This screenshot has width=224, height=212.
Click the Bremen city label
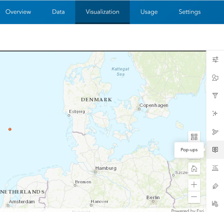point(83,182)
